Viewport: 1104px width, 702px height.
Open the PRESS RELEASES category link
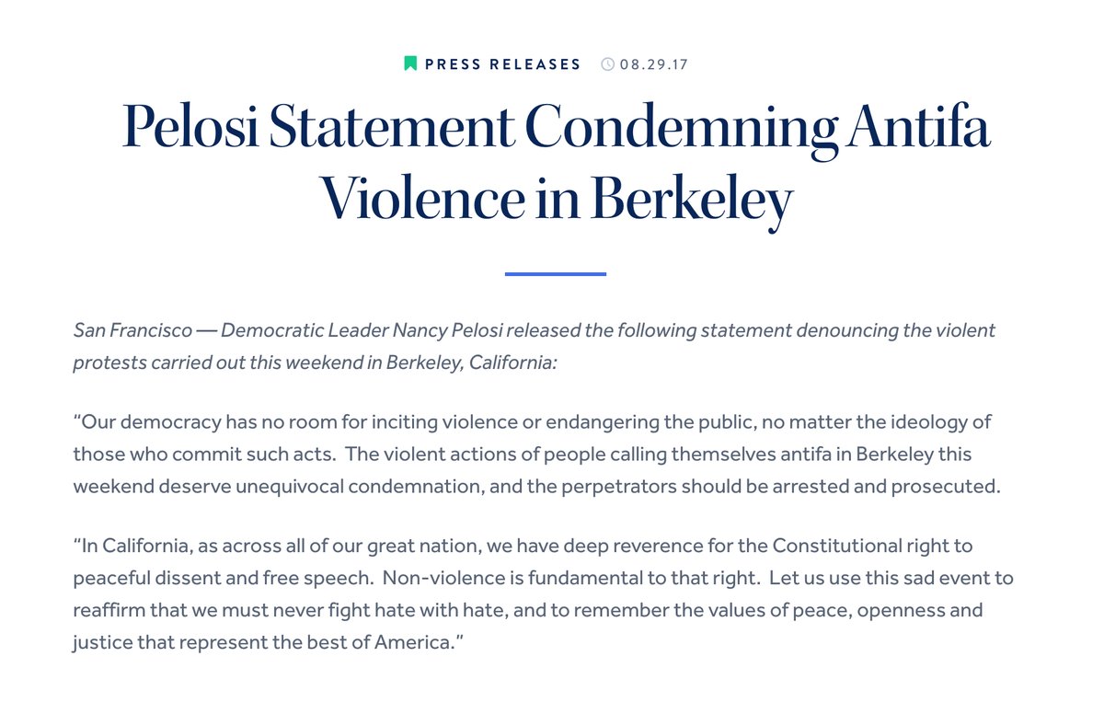(x=502, y=64)
